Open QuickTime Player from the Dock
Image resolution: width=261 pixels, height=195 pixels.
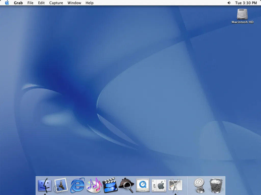(x=142, y=185)
